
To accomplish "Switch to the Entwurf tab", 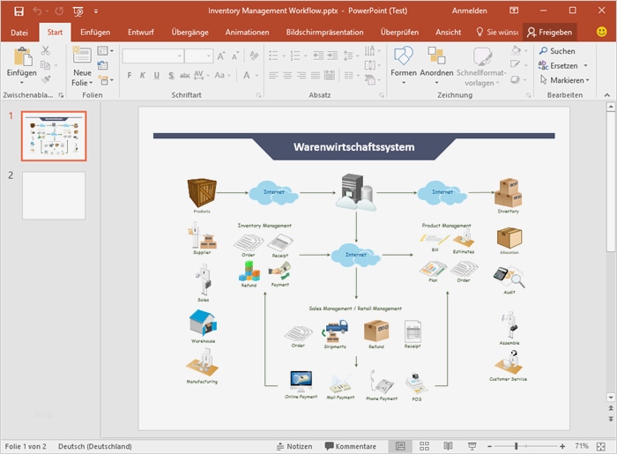I will (141, 32).
